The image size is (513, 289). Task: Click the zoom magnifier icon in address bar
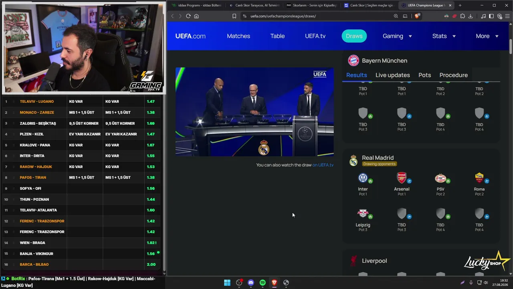click(396, 16)
